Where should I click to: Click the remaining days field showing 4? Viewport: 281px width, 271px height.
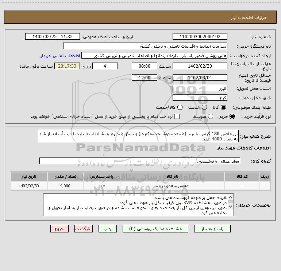point(105,66)
